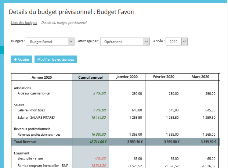Click Mars value 1 259,50 for SALAIRE FITAREX
The width and height of the screenshot is (228, 168).
(x=209, y=118)
